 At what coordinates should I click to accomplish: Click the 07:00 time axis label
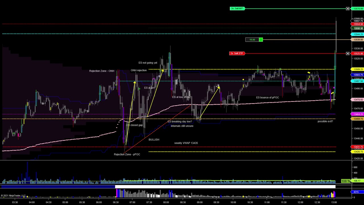coord(133,202)
